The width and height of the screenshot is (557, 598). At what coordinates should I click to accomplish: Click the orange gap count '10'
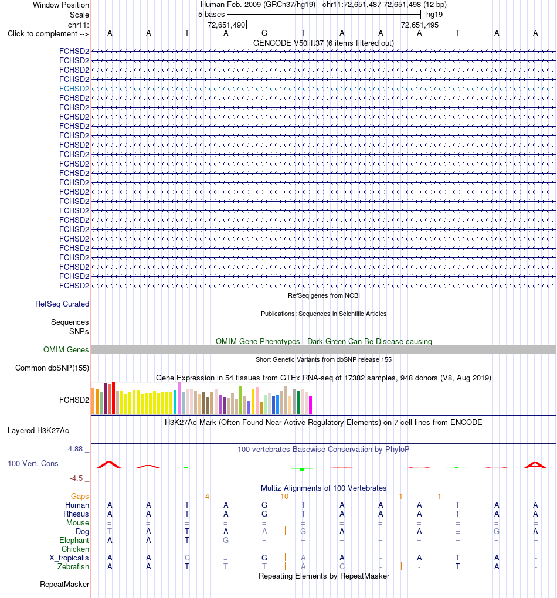pyautogui.click(x=284, y=496)
